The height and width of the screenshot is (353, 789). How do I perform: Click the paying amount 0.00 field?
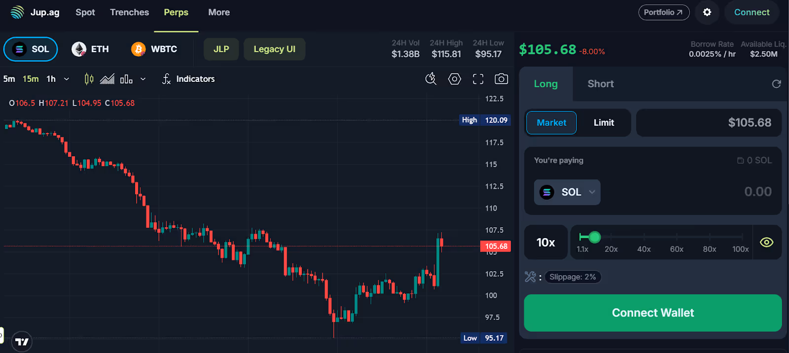[758, 192]
